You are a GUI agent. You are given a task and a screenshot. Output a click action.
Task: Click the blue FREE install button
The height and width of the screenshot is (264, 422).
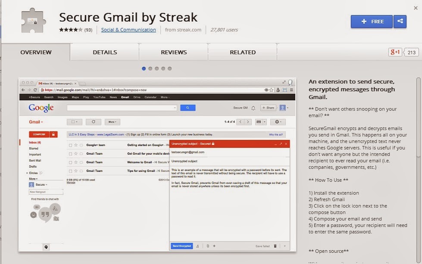372,21
